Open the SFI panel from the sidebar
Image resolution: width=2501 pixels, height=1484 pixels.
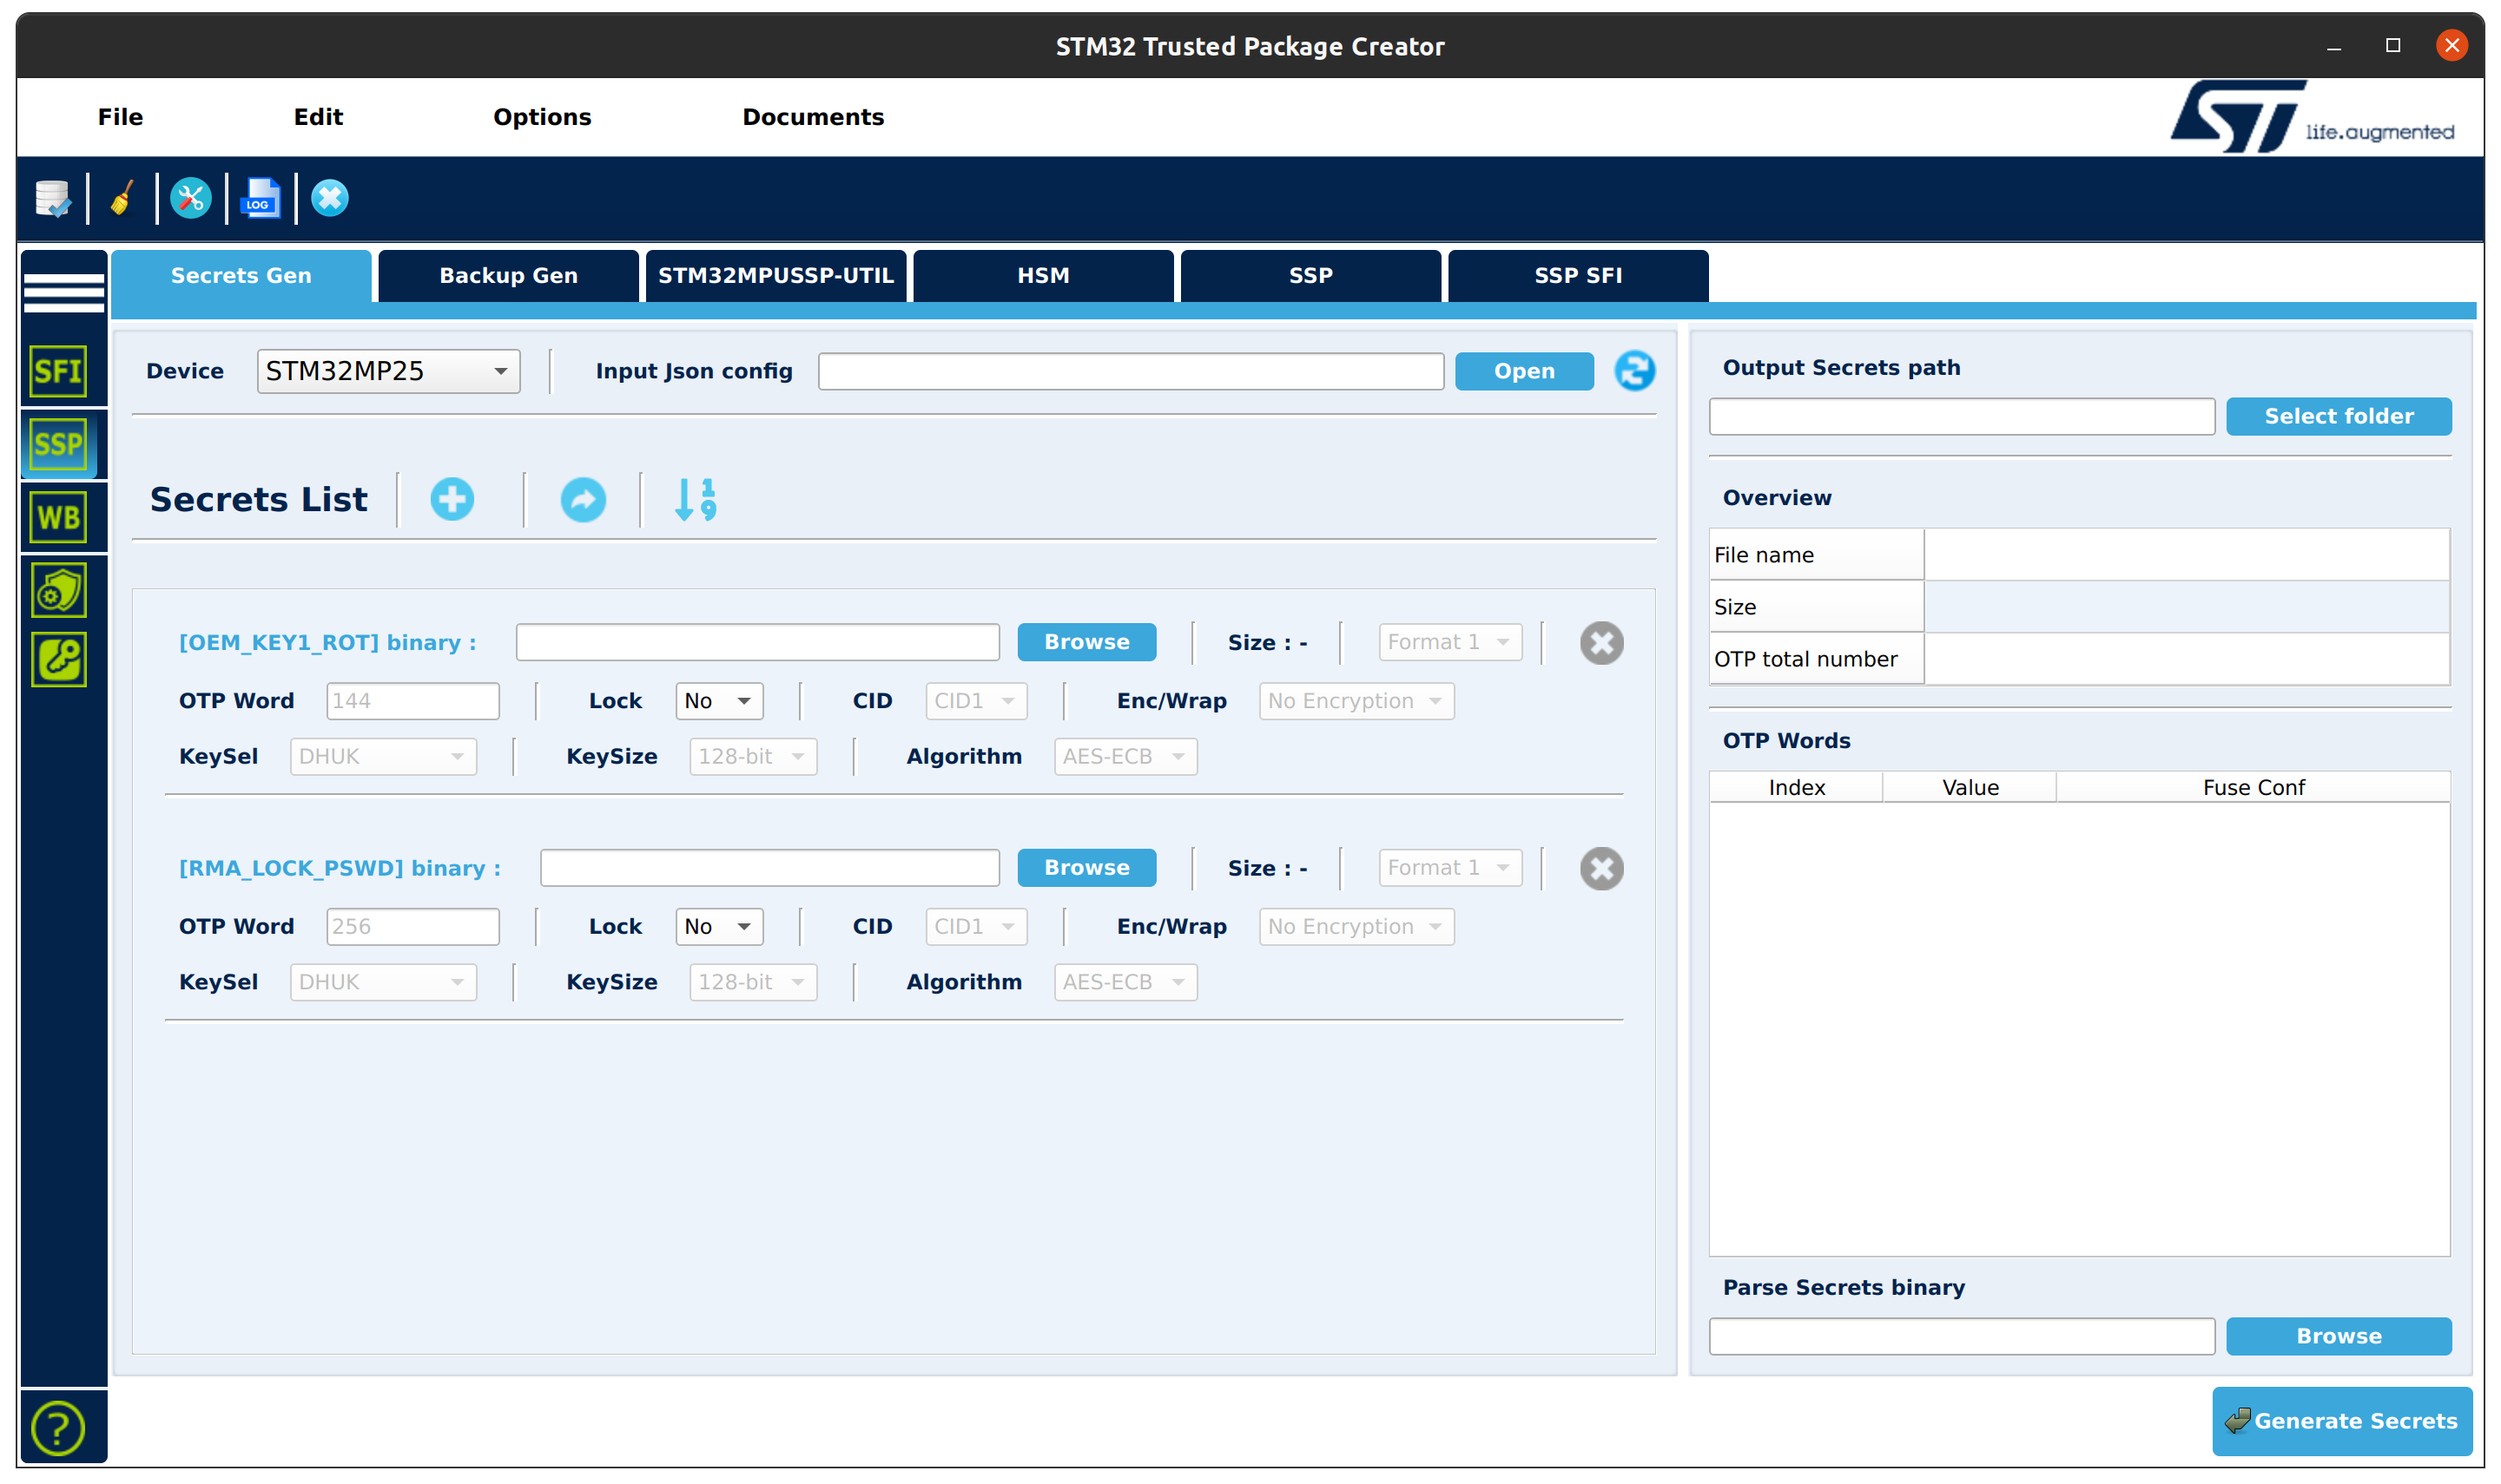tap(59, 372)
